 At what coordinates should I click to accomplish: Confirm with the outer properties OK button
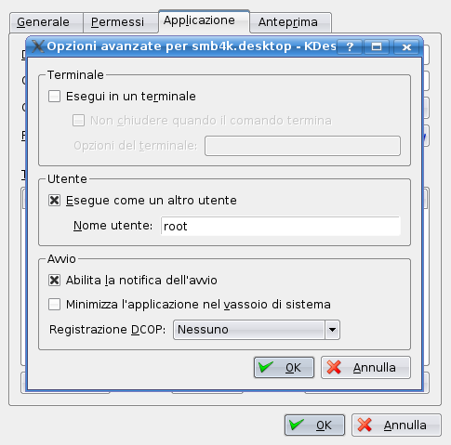(314, 425)
